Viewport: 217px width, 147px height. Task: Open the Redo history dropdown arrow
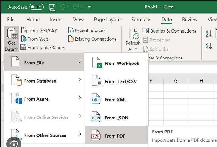tap(81, 7)
